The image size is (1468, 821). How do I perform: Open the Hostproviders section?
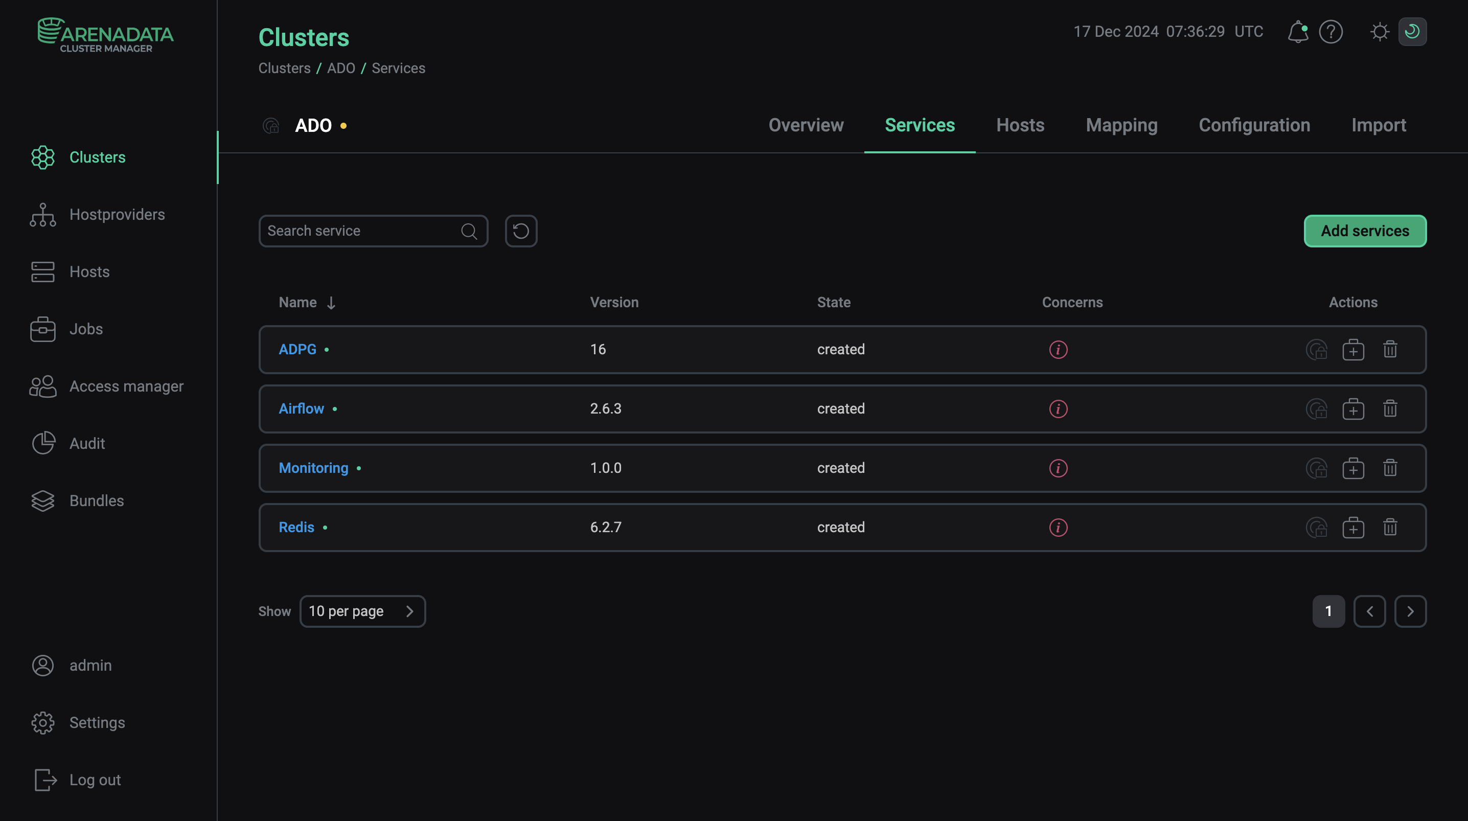tap(117, 214)
